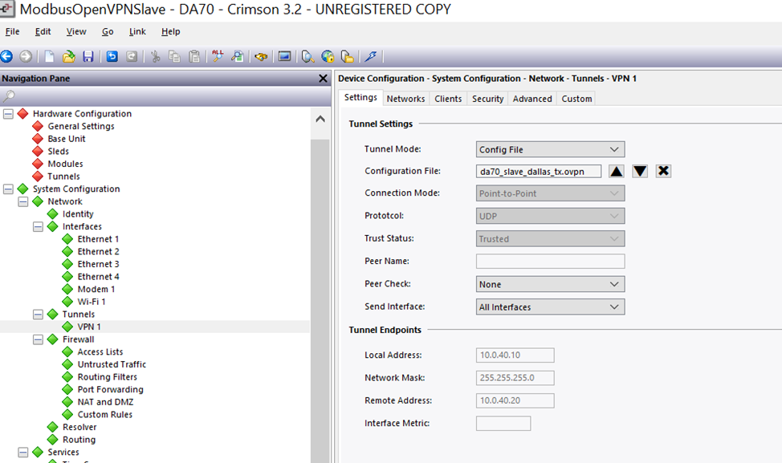Open the Go menu
782x463 pixels.
[108, 31]
